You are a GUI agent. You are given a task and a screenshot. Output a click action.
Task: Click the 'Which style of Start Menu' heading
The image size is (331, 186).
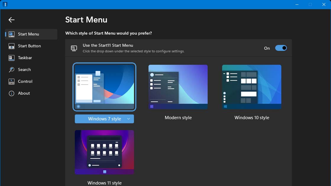pos(109,33)
